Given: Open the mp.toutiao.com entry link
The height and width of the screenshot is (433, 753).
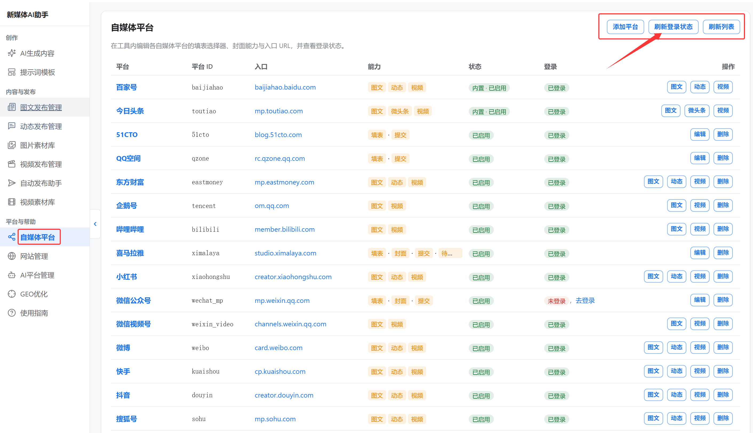Looking at the screenshot, I should [x=279, y=111].
